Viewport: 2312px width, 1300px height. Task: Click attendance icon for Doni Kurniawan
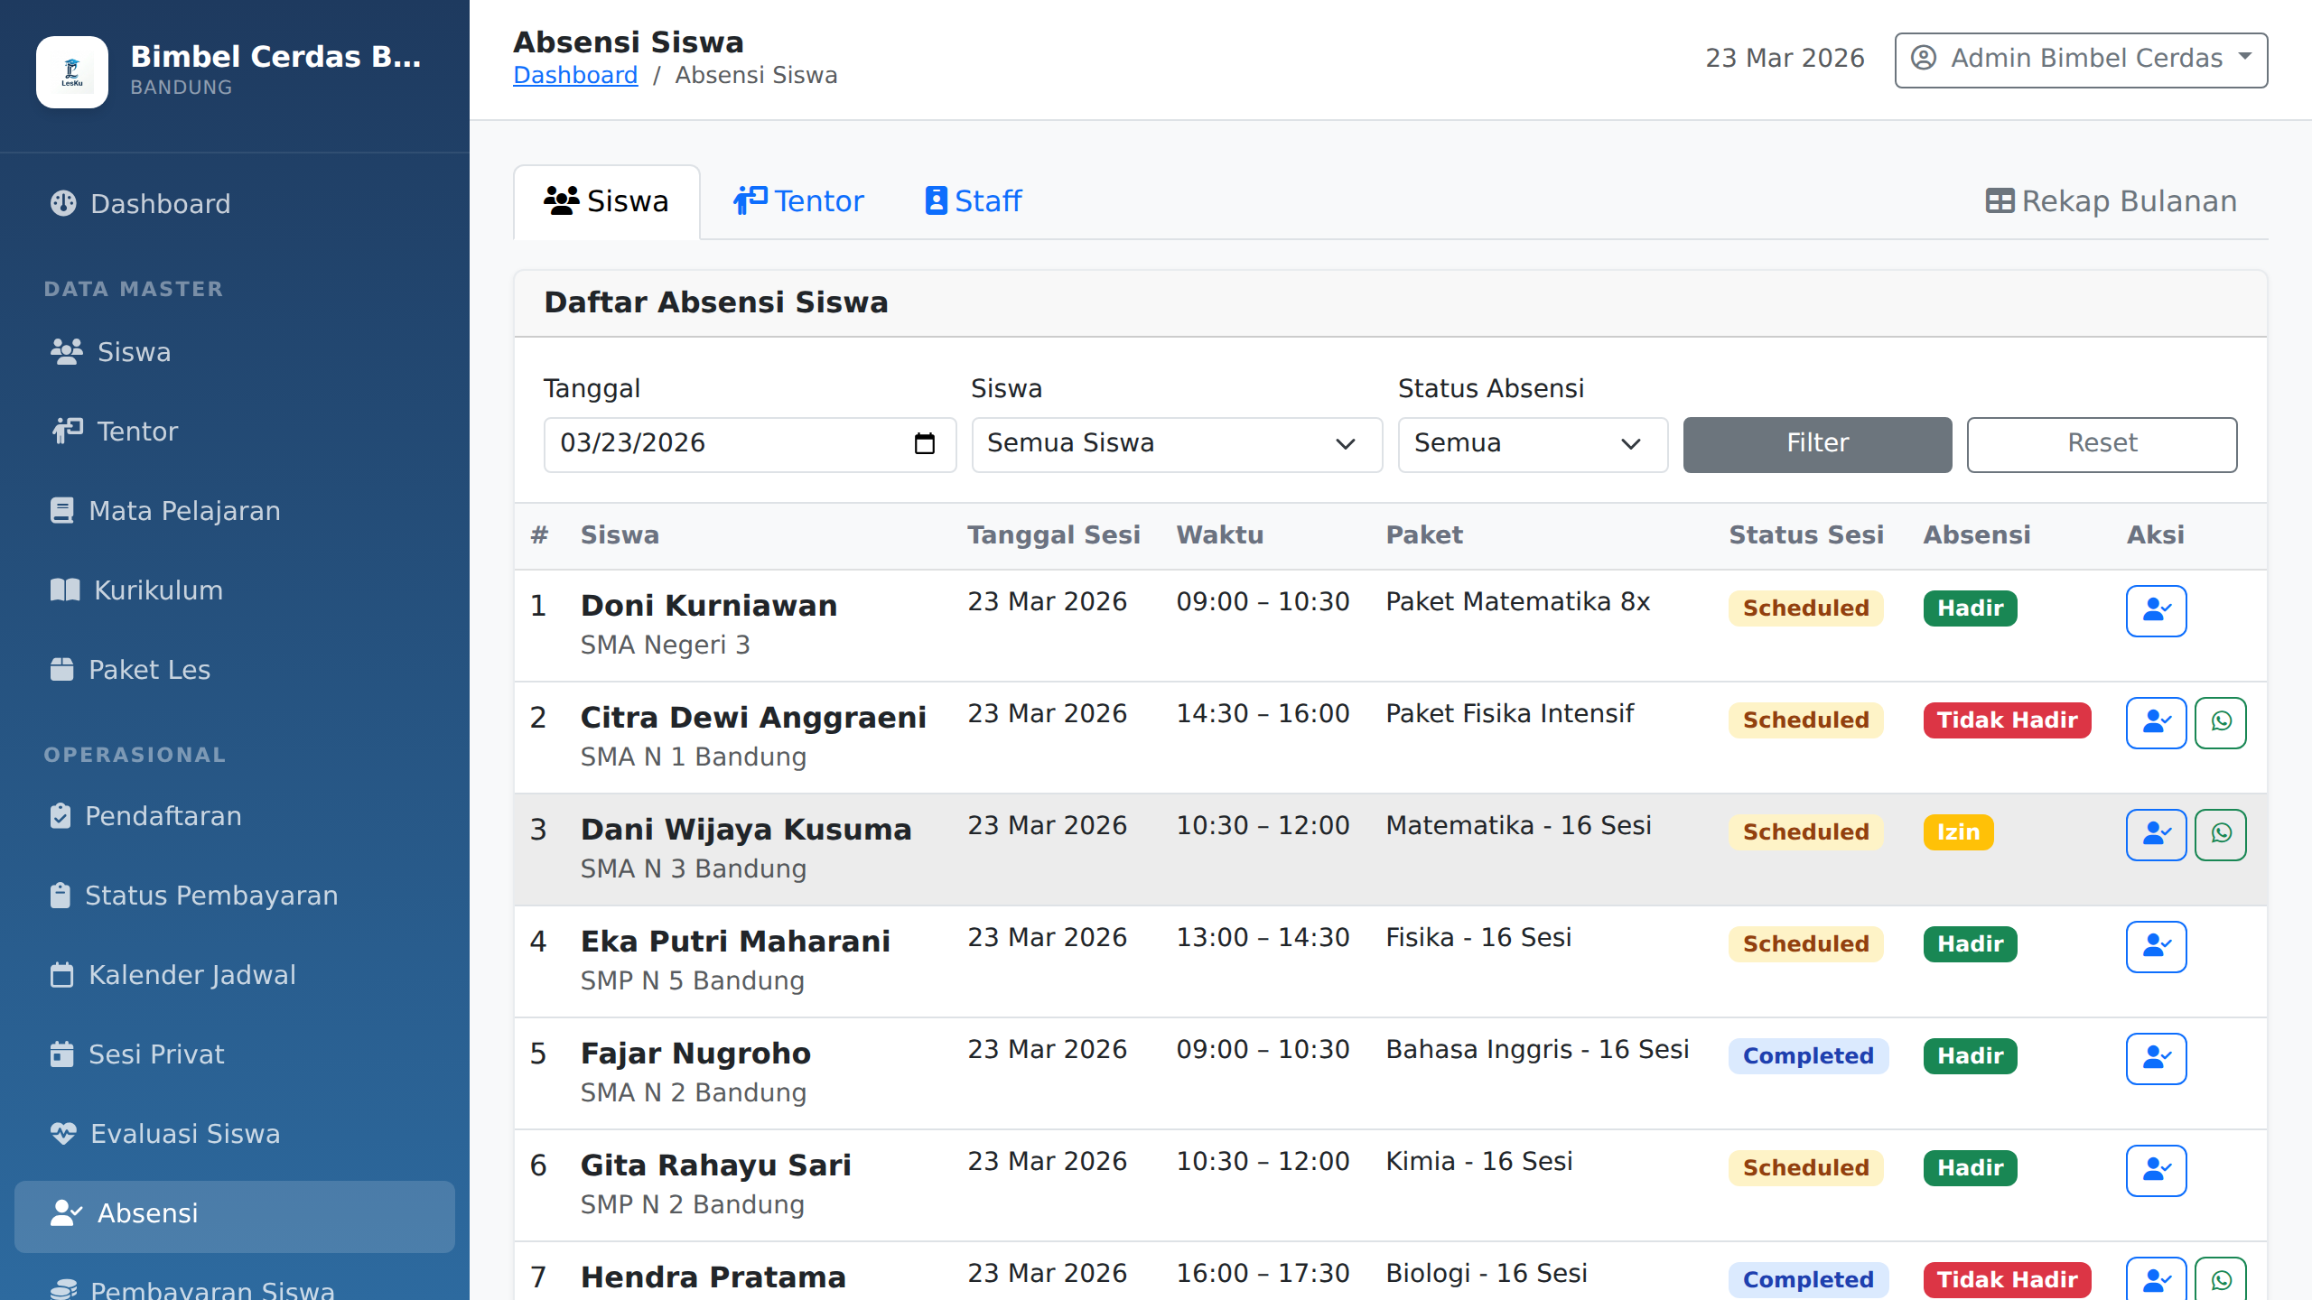click(x=2156, y=611)
